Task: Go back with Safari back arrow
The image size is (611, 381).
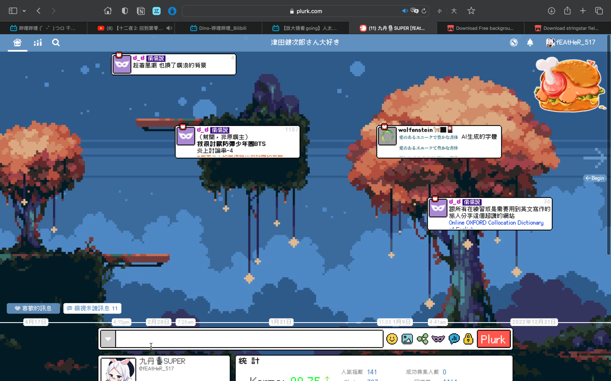Action: pyautogui.click(x=38, y=11)
